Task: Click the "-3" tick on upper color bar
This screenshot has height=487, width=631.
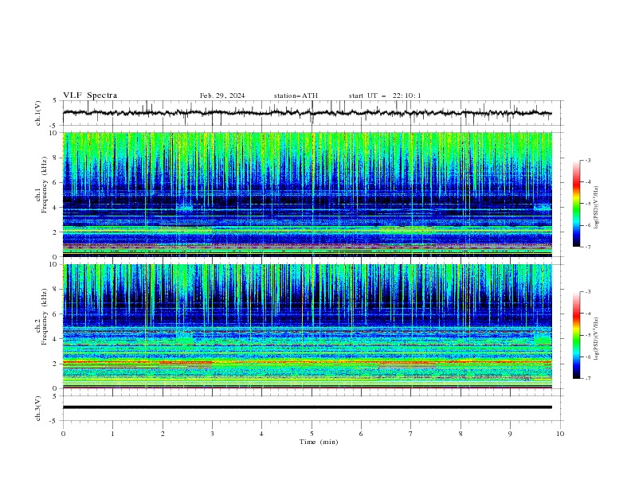Action: click(587, 160)
